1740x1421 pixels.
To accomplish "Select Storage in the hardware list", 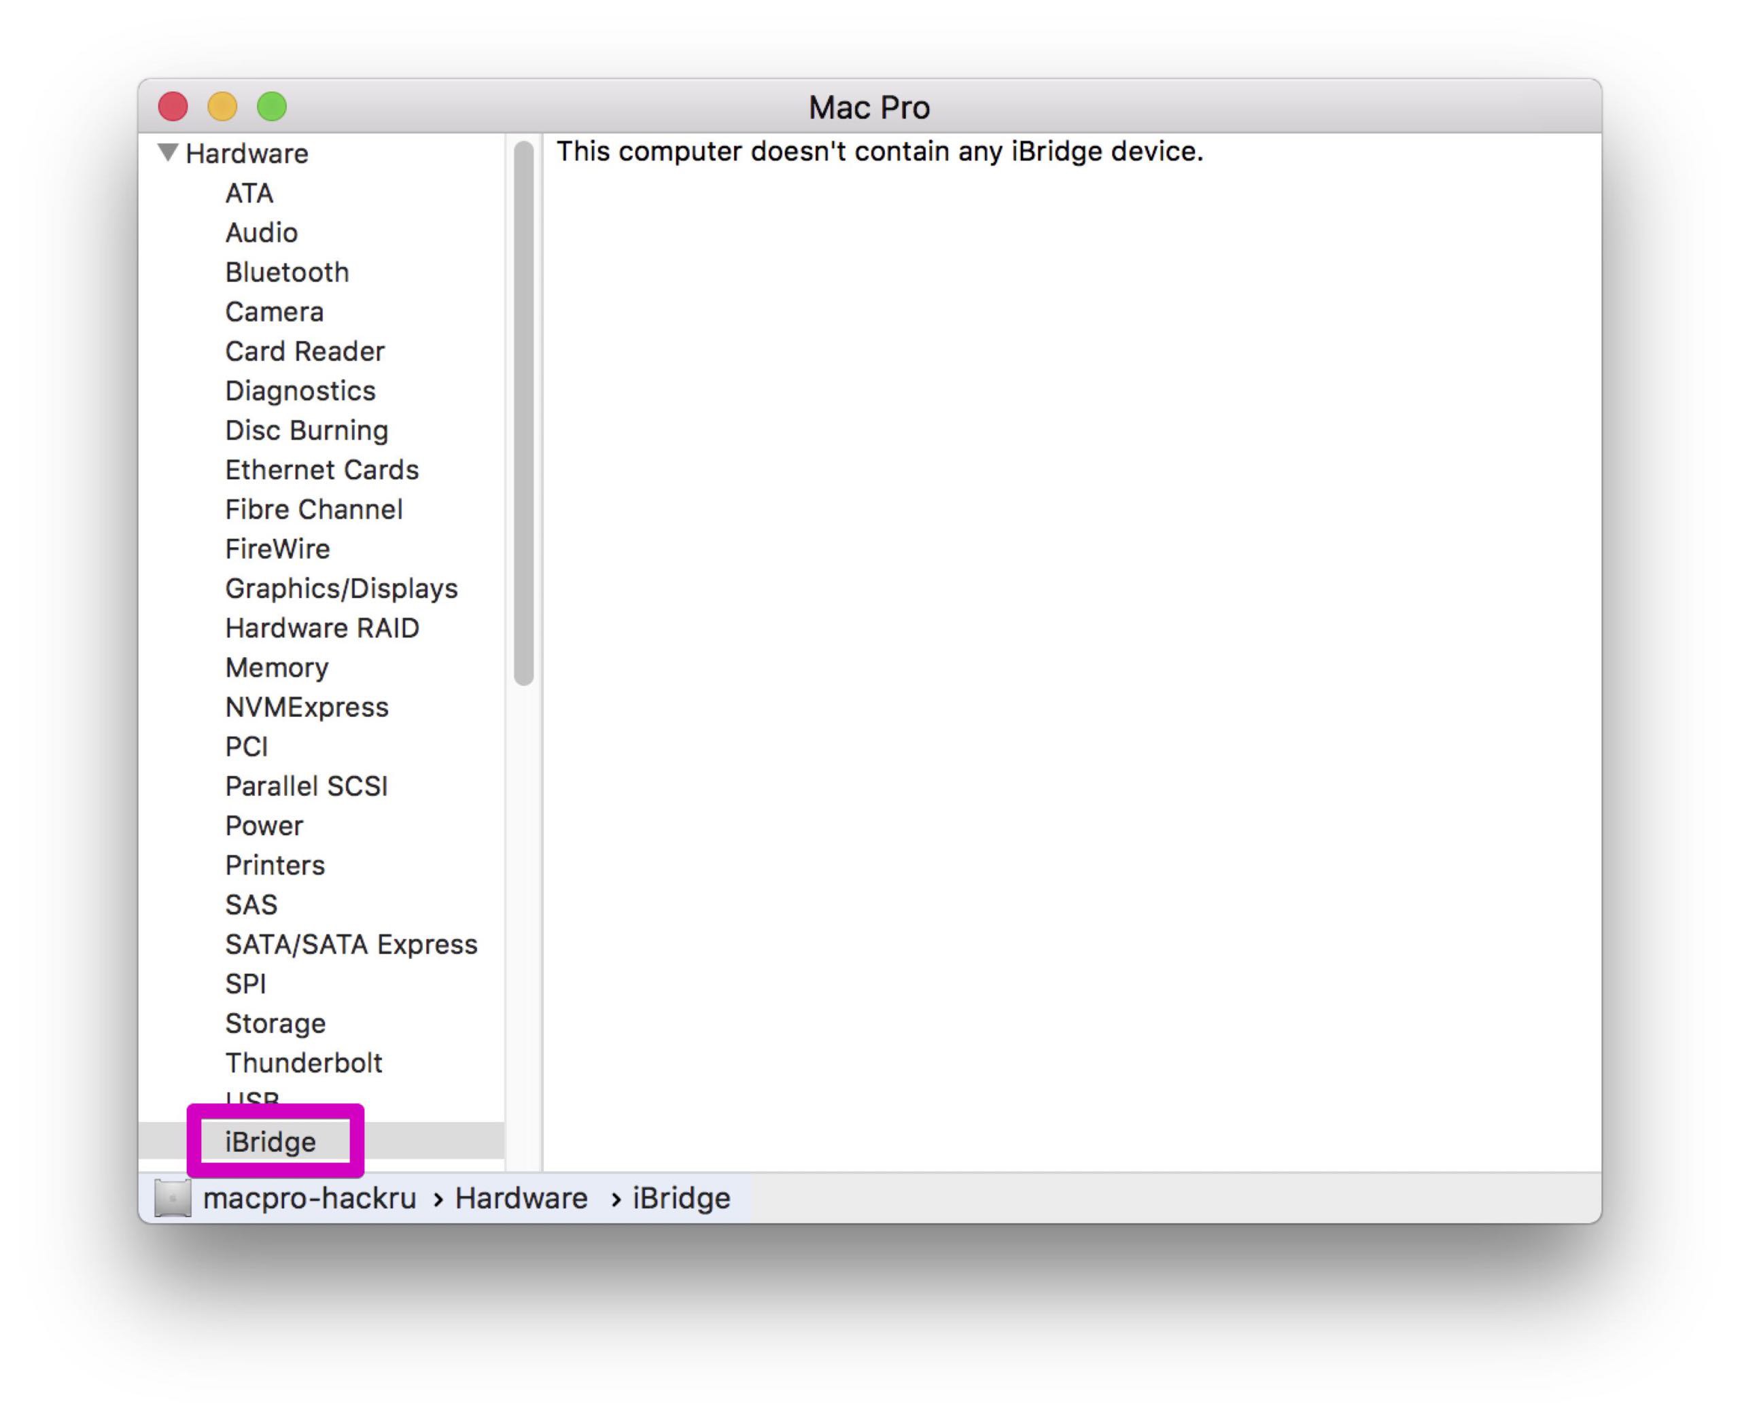I will (275, 1024).
